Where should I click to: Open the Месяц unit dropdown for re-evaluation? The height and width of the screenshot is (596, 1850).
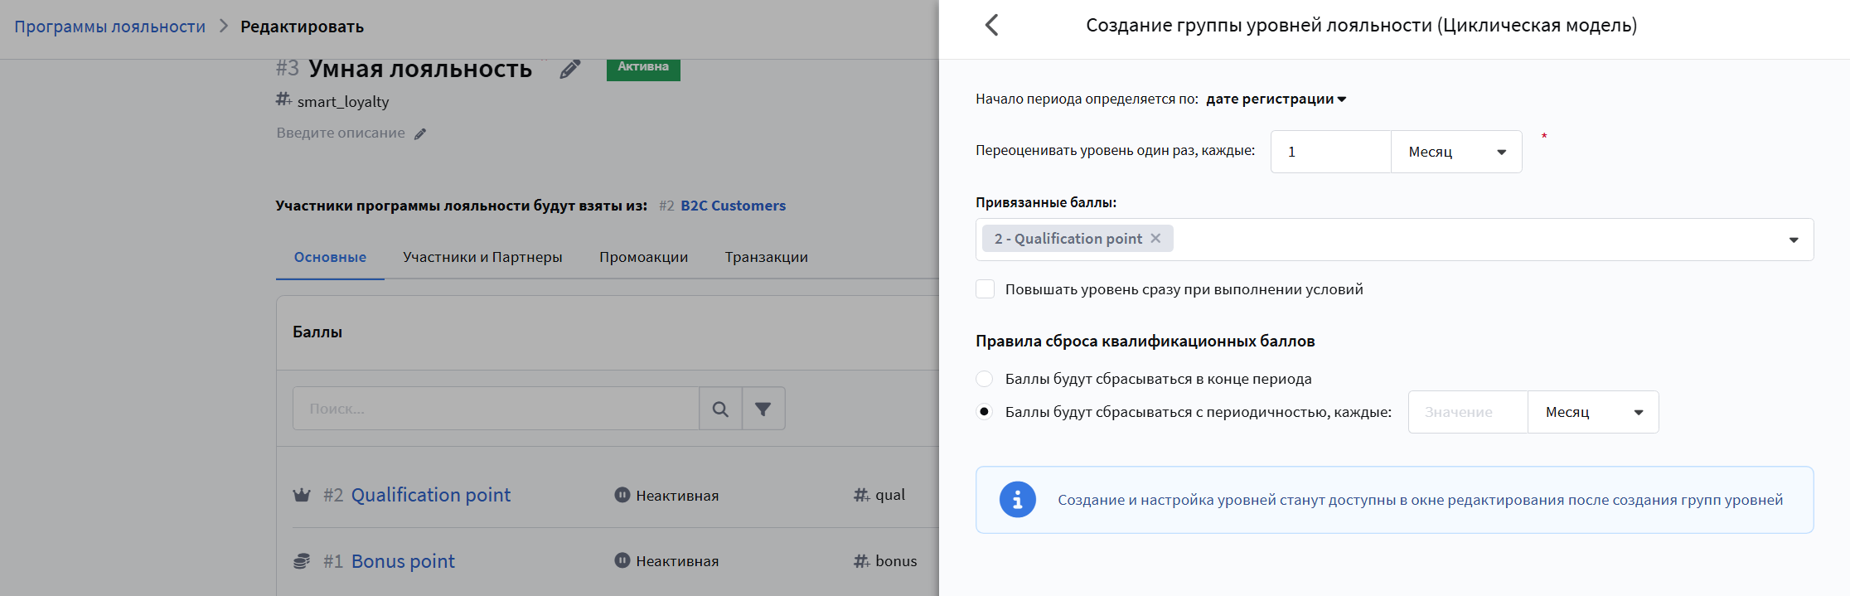click(1456, 152)
